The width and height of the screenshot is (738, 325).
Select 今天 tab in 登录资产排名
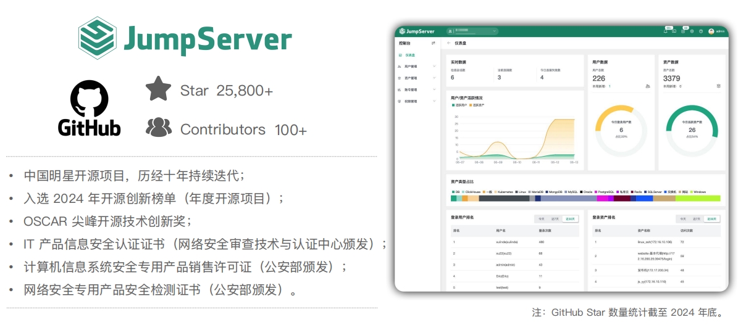pos(683,219)
